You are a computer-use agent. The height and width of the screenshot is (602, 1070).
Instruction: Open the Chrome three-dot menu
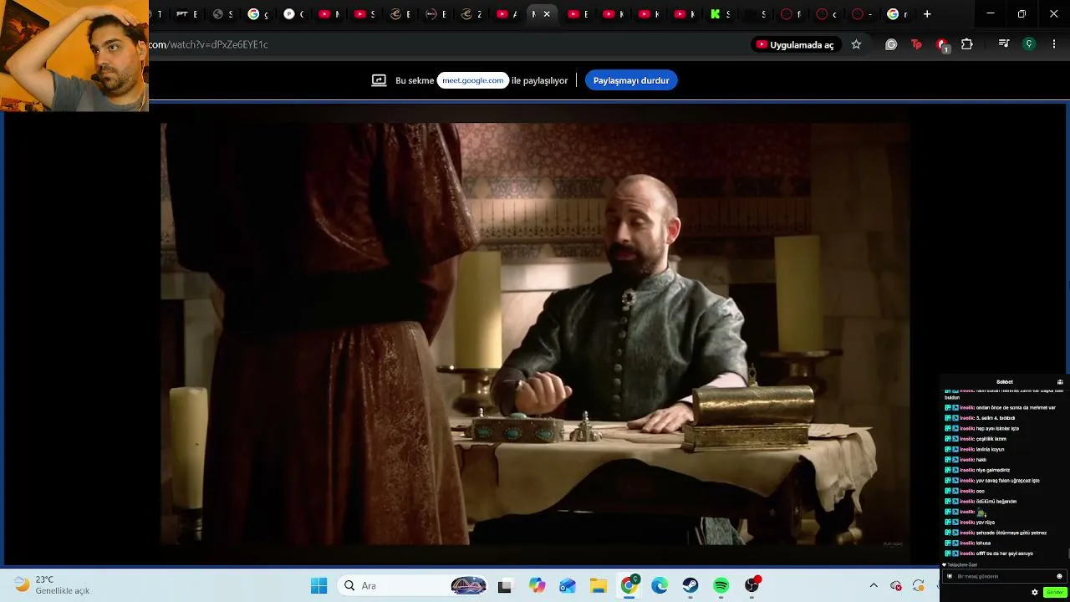(1054, 44)
